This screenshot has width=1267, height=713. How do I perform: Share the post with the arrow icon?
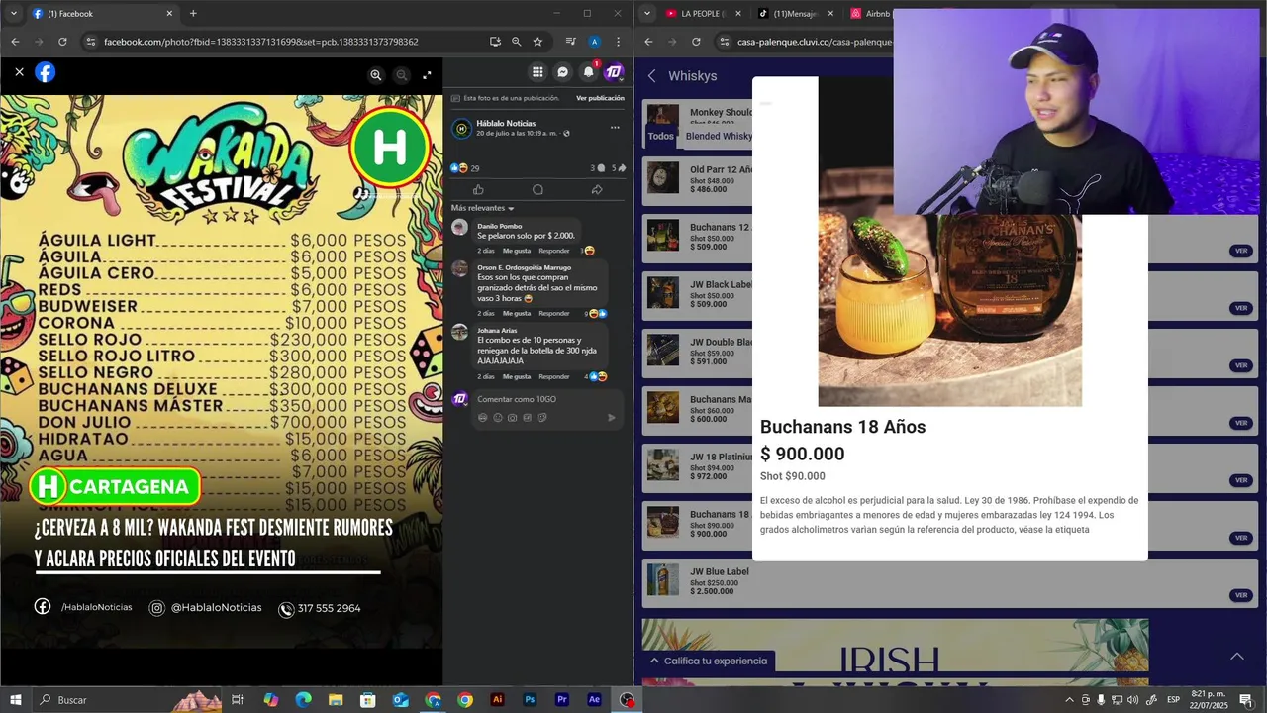point(597,189)
